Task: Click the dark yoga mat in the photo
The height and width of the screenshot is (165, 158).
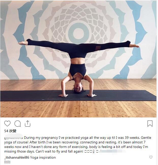Action: [x=78, y=96]
